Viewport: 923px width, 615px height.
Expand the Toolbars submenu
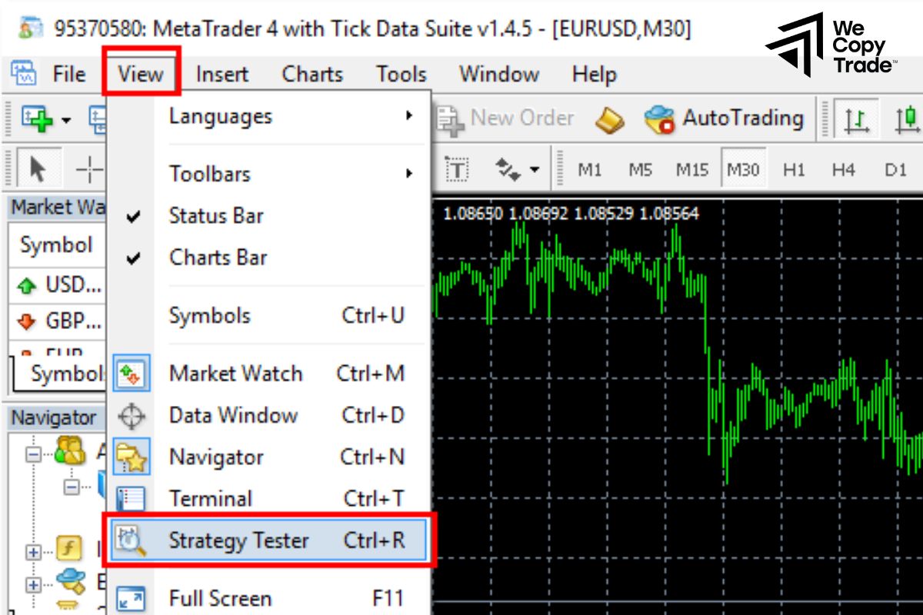tap(209, 174)
